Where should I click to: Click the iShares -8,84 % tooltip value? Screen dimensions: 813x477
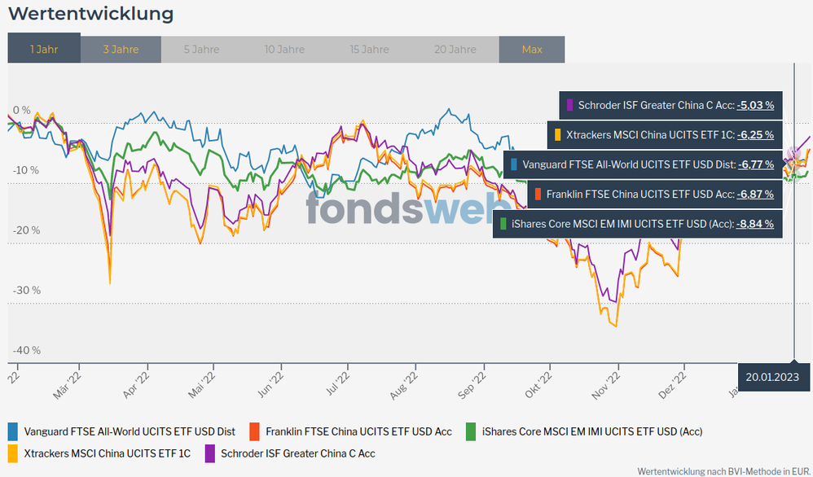click(754, 223)
